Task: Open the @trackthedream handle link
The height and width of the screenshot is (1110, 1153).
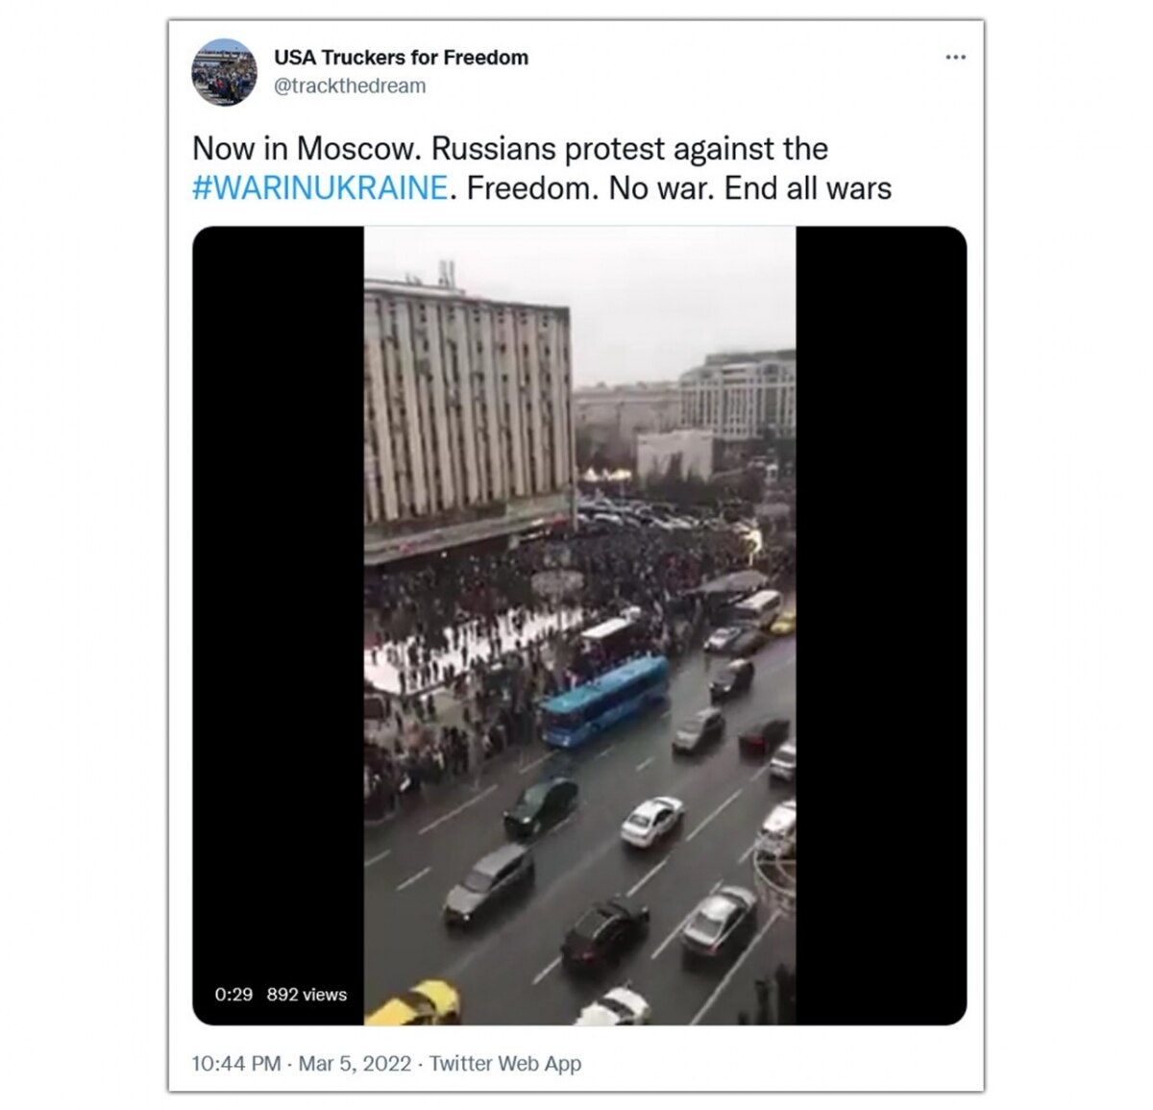Action: 350,86
